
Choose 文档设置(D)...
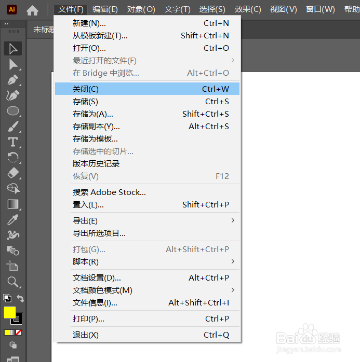147,278
